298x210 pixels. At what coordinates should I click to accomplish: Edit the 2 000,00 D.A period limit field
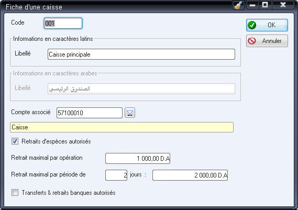[x=190, y=175]
